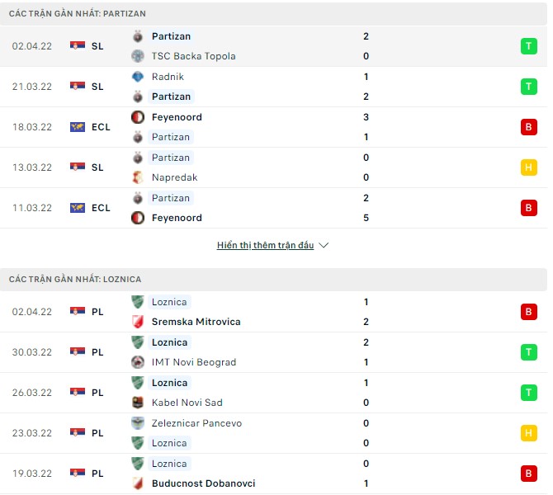Open the 21.03.22 Radnik vs Partizan match row

(x=272, y=87)
